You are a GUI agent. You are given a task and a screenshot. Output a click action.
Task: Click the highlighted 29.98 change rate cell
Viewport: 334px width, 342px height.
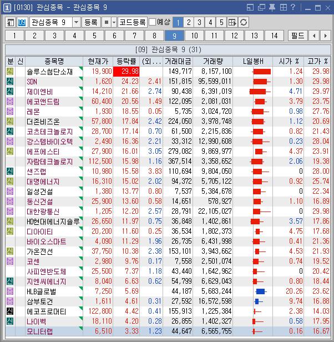[126, 72]
